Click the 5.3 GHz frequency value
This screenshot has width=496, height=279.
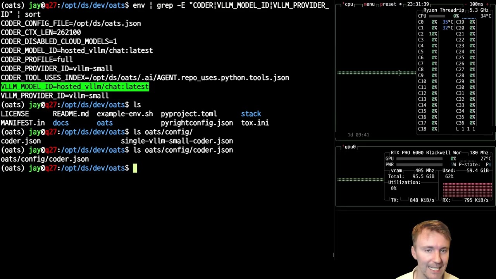(x=479, y=10)
